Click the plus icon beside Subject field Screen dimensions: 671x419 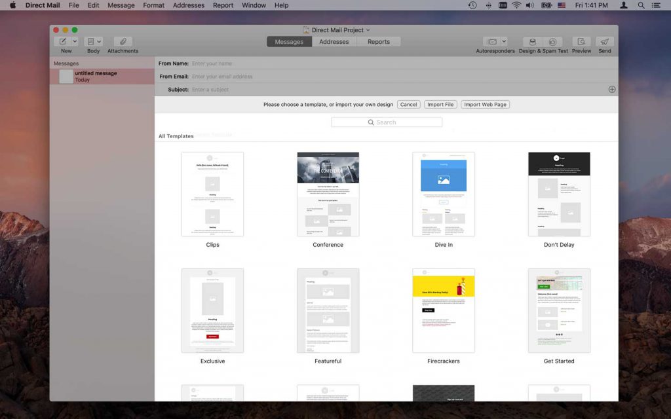click(x=612, y=89)
